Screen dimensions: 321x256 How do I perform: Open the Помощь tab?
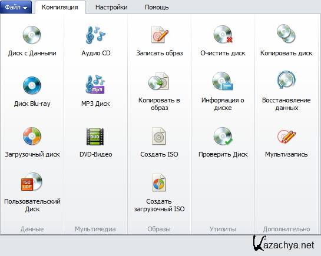[x=157, y=8]
